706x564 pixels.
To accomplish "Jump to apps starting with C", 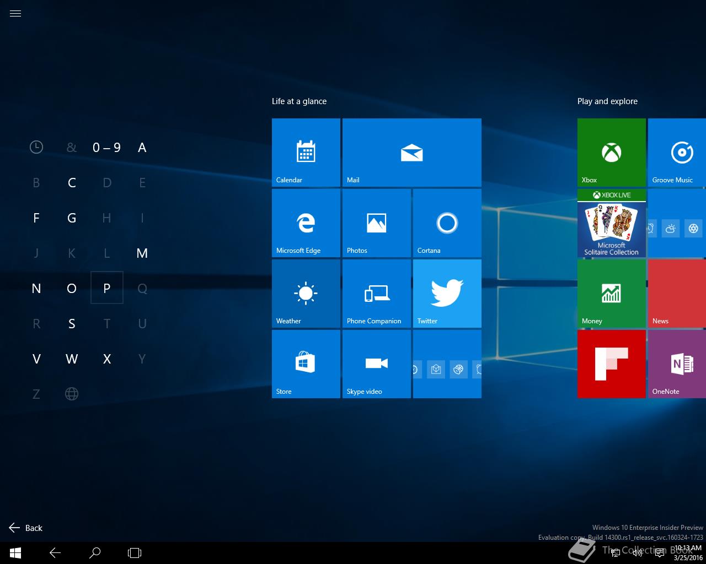I will [x=72, y=182].
